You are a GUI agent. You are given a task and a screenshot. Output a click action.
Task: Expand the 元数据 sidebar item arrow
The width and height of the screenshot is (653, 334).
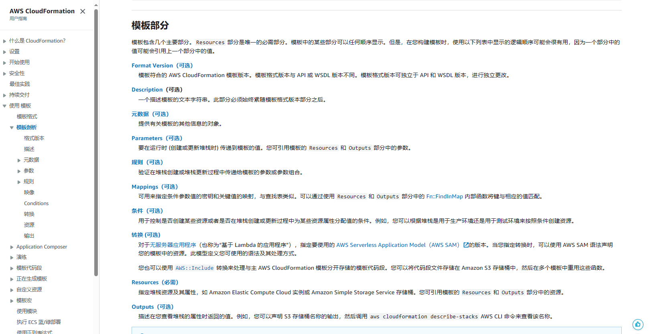coord(19,160)
